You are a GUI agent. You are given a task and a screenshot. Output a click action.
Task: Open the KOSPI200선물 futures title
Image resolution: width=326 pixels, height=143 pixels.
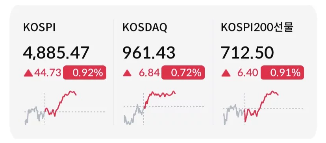(257, 28)
